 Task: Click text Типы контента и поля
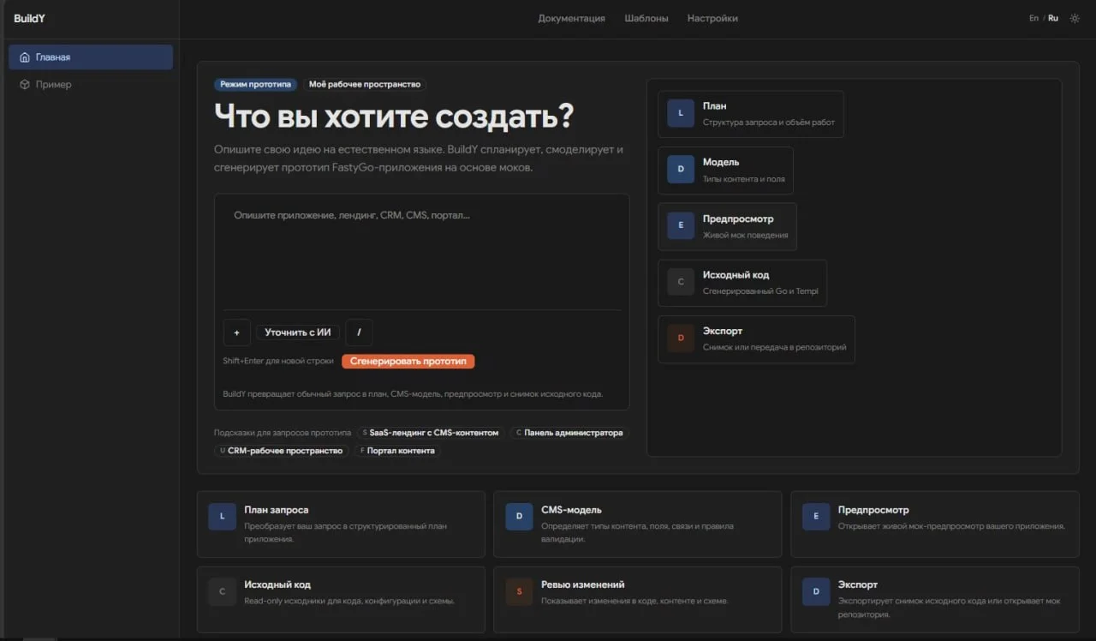pyautogui.click(x=744, y=179)
